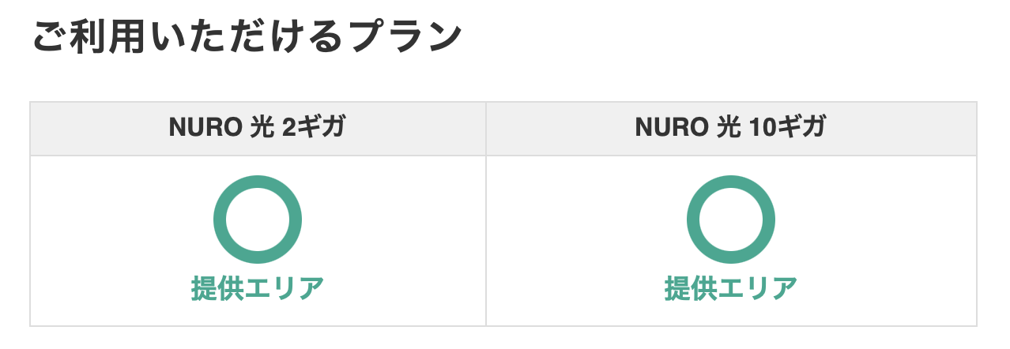
Task: Click the ご利用いただけるプラン heading
Action: pyautogui.click(x=247, y=37)
